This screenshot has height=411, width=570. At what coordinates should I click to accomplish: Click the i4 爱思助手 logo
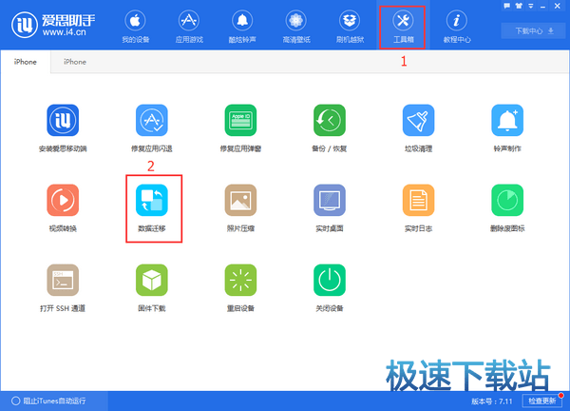coord(53,25)
